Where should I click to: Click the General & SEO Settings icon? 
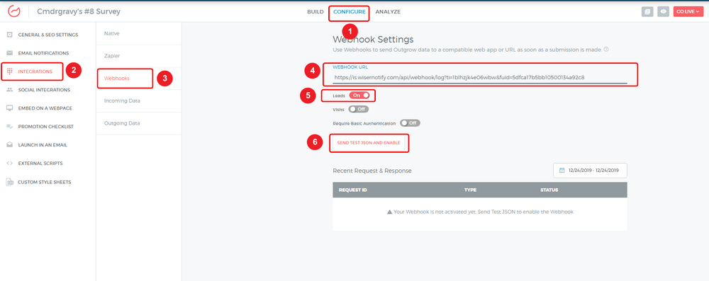9,35
